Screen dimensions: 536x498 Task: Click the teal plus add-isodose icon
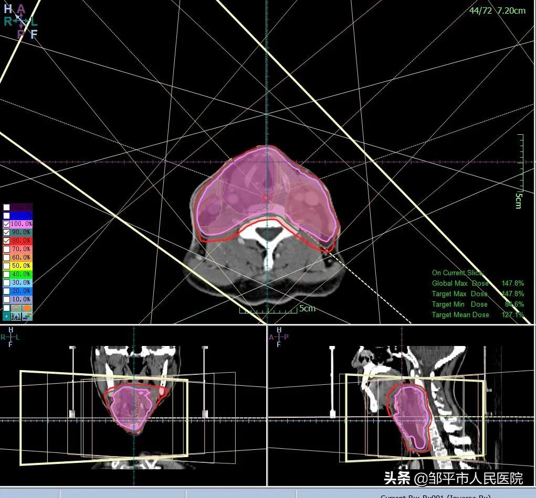coord(6,317)
